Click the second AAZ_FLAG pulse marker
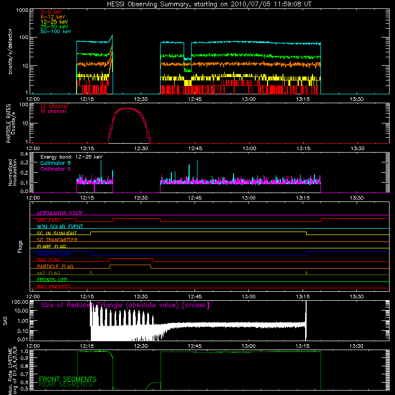This screenshot has height=395, width=395. point(306,273)
